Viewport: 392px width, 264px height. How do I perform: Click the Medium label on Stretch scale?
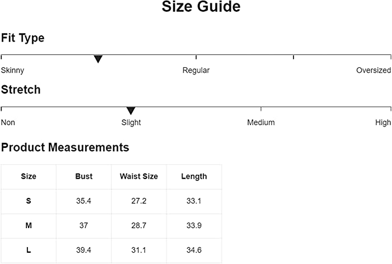[x=261, y=122]
